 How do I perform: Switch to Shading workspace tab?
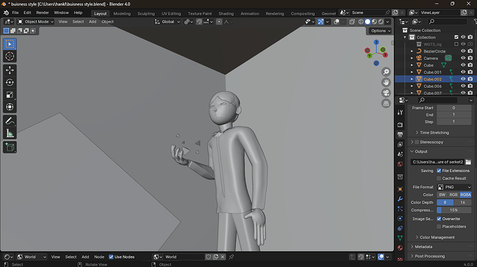[226, 13]
